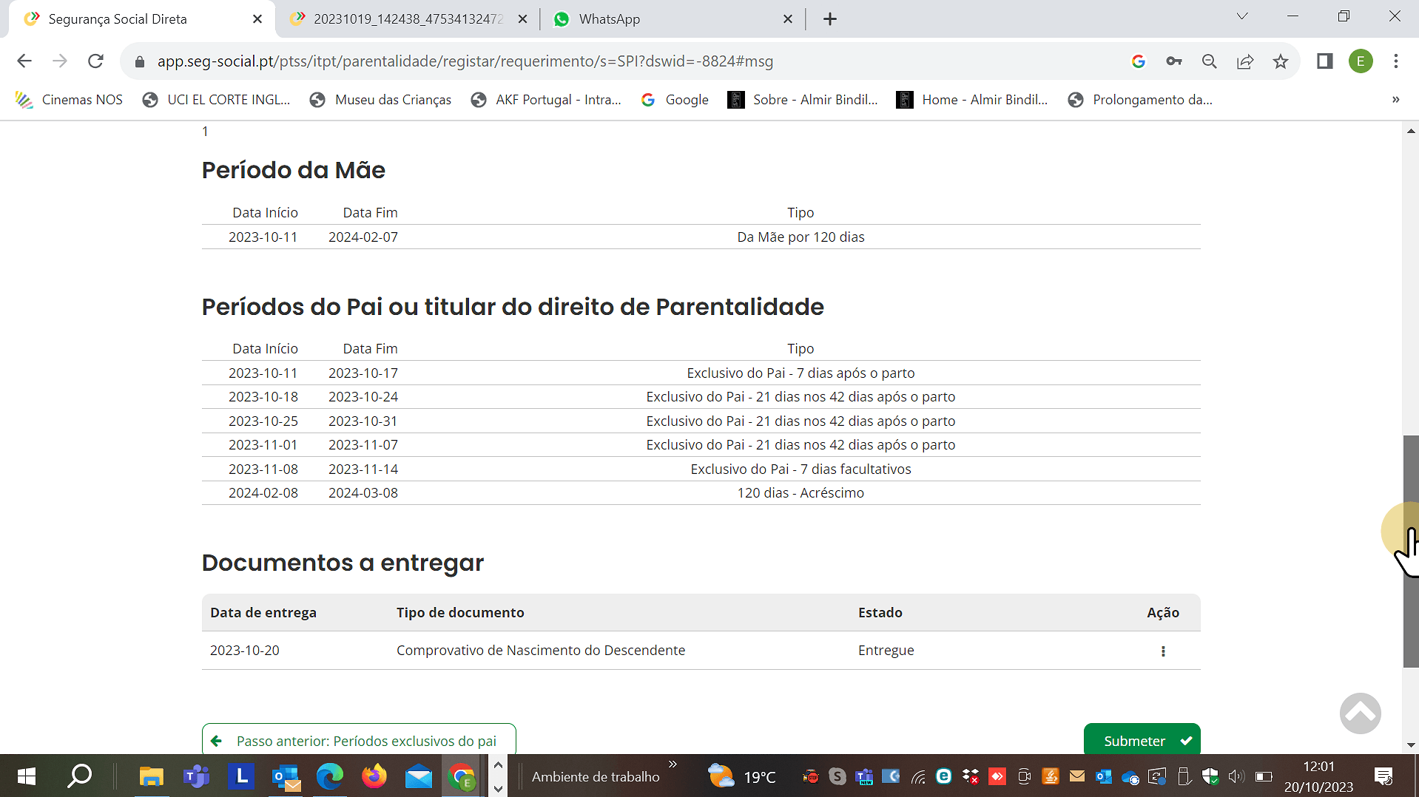
Task: Open Microsoft Teams from the taskbar
Action: point(196,776)
